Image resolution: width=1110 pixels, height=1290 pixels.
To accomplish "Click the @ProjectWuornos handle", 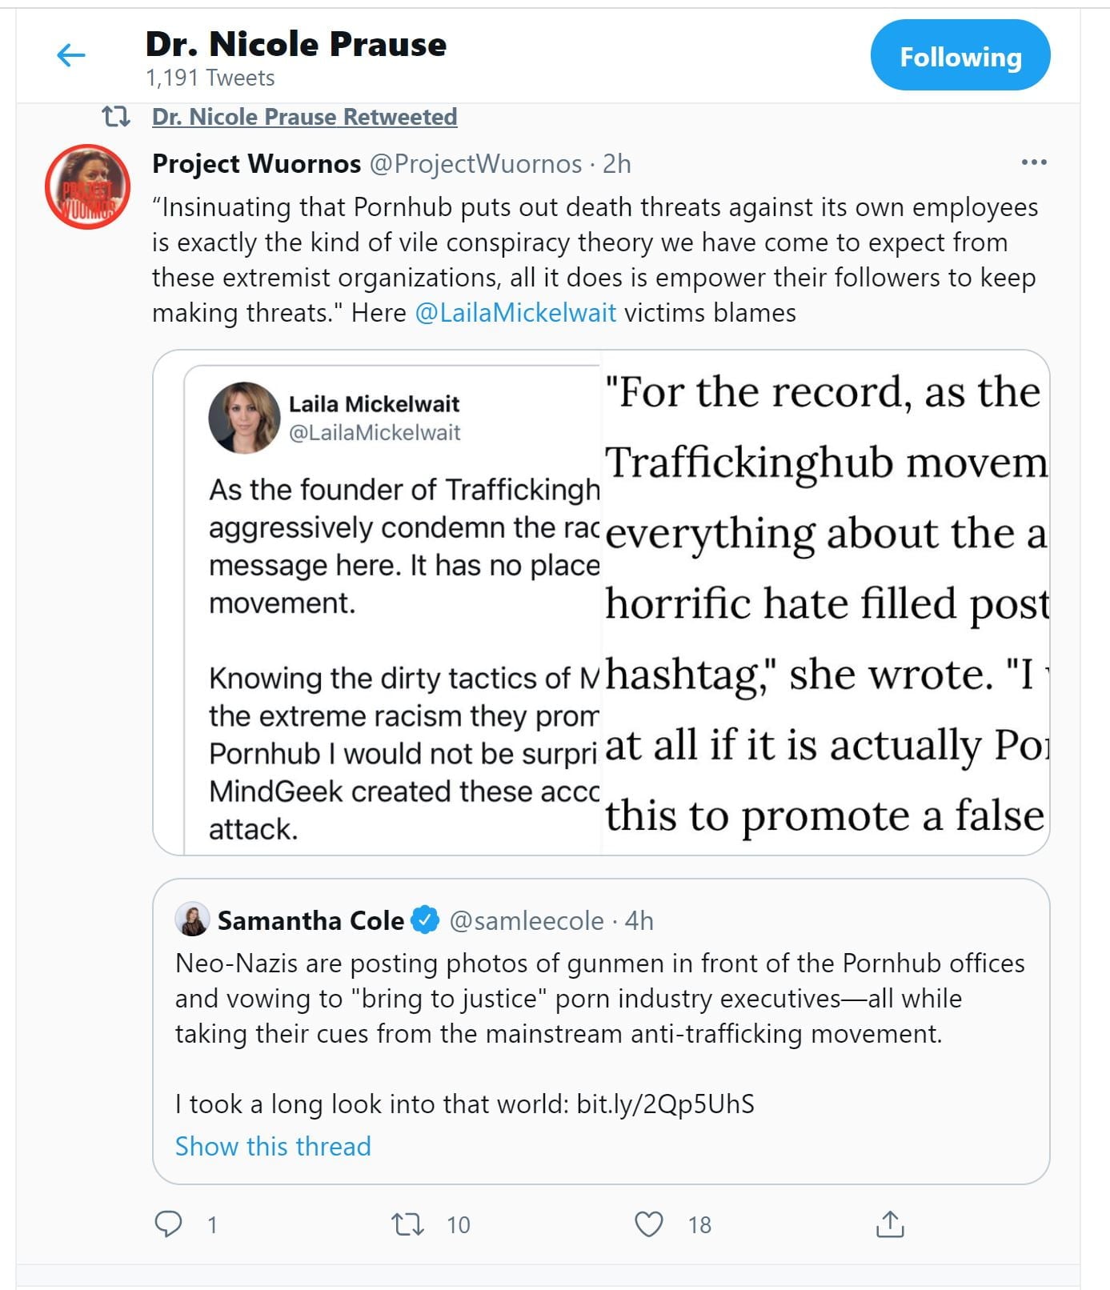I will click(475, 164).
